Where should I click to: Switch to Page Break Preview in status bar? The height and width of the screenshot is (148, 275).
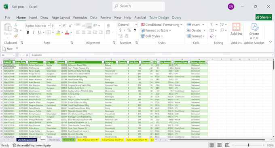click(227, 145)
